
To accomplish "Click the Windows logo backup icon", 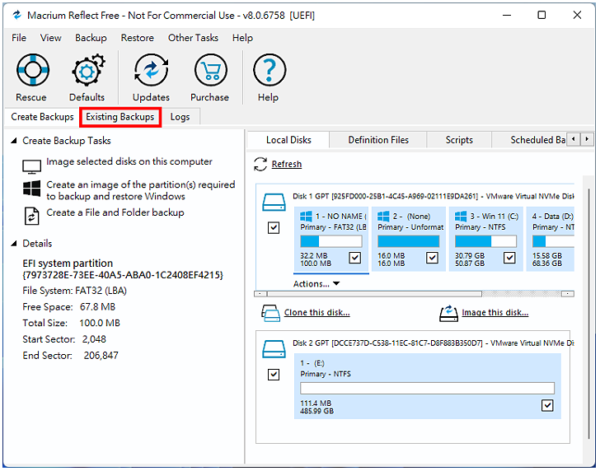I will click(32, 189).
